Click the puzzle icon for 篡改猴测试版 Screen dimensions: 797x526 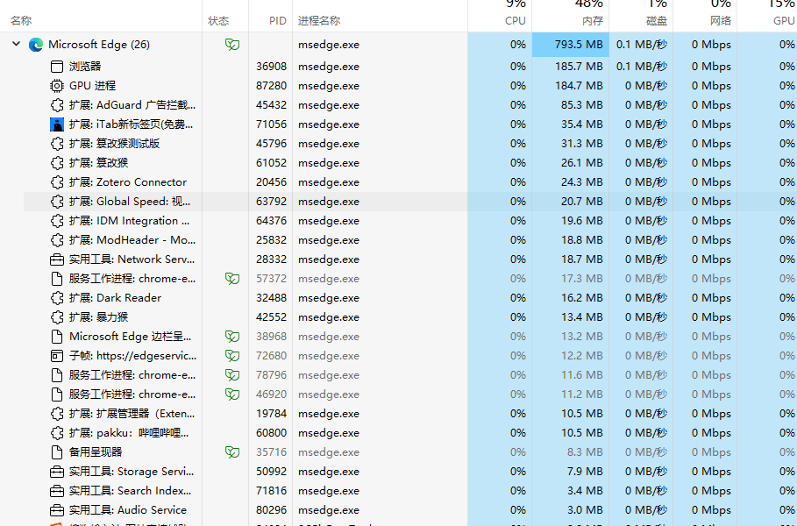57,144
